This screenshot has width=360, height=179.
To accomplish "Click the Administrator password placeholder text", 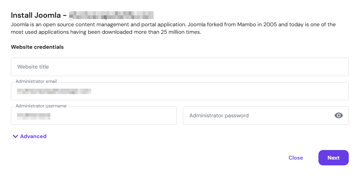I will pos(219,115).
